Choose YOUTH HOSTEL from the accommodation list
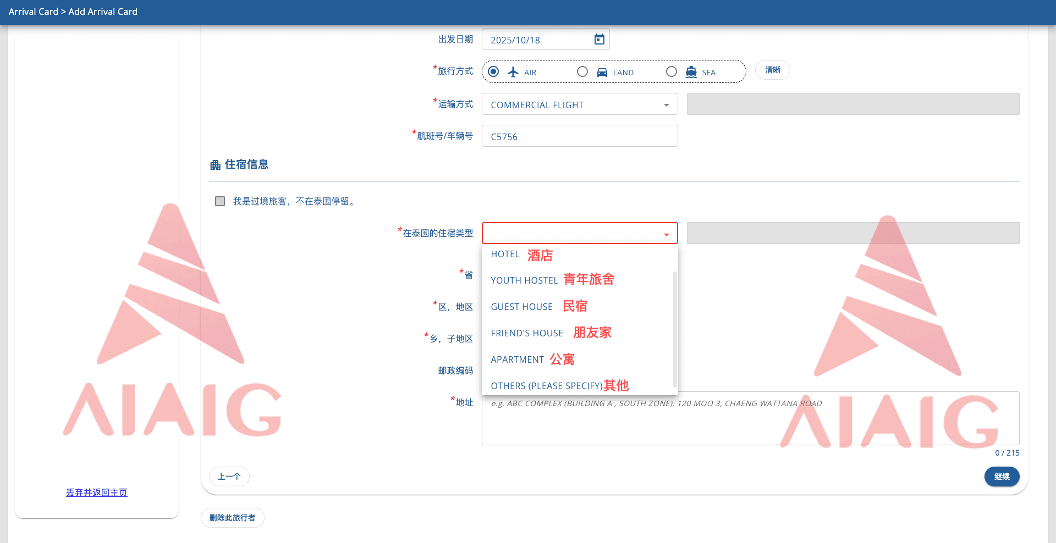Screen dimensions: 1056x543 pos(577,280)
